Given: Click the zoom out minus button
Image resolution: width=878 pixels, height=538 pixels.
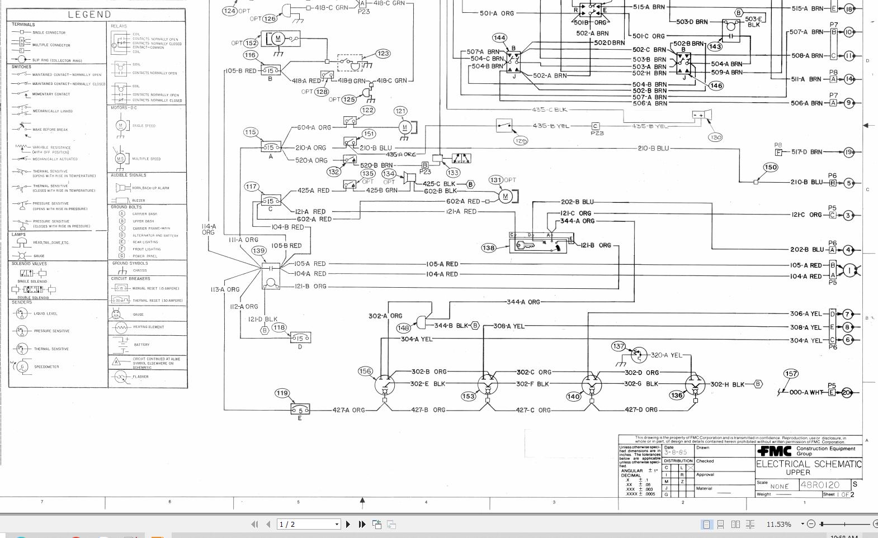Looking at the screenshot, I should [811, 524].
